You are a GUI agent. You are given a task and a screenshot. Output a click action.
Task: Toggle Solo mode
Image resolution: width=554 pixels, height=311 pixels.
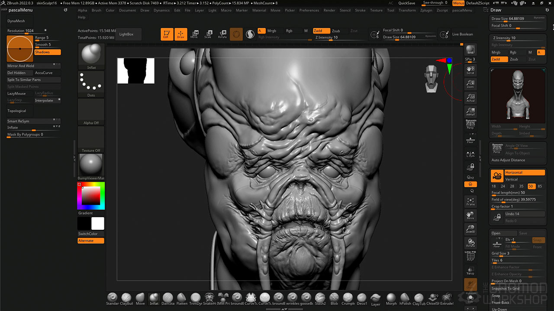[470, 298]
